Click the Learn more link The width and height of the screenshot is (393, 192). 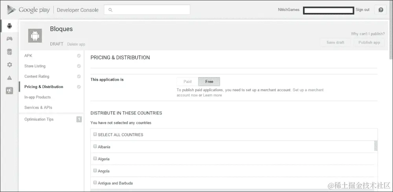coord(212,95)
